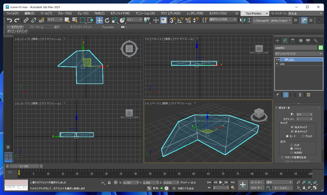Select the NURBS output radio button
This screenshot has width=327, height=195.
(291, 152)
